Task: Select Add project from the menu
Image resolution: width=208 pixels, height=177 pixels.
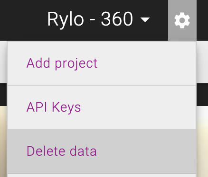Action: coord(102,63)
